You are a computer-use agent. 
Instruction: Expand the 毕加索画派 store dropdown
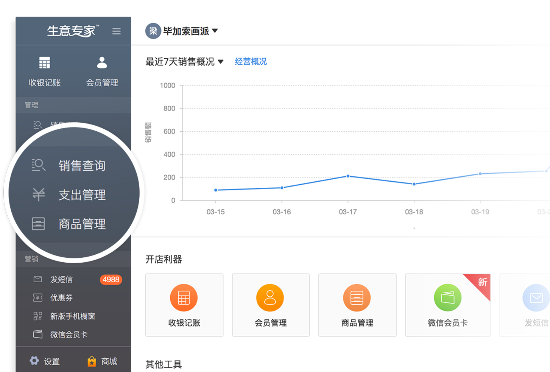pos(215,31)
